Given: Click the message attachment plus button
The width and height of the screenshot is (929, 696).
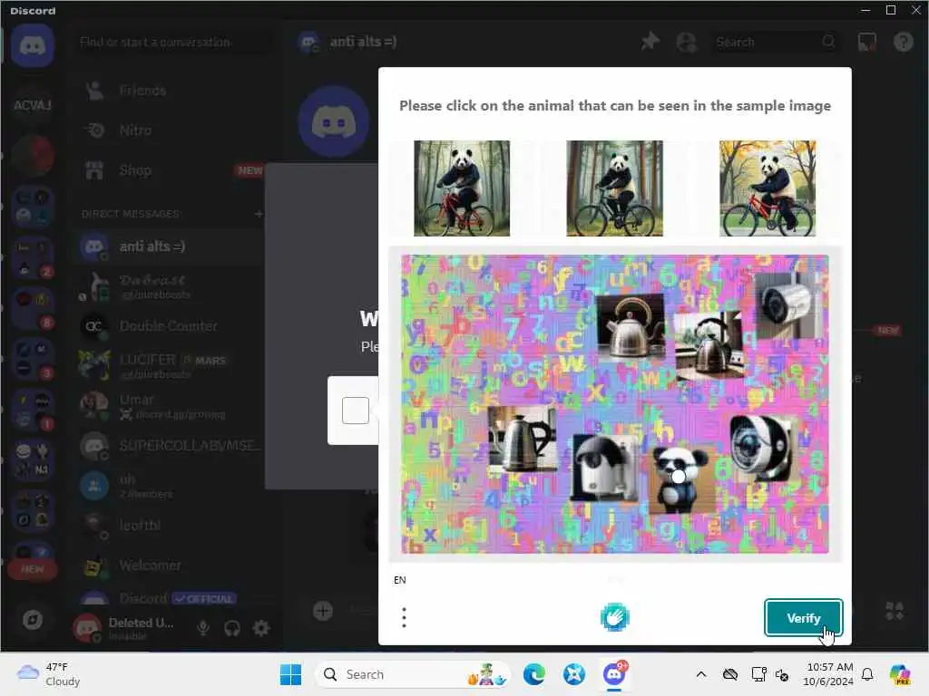Looking at the screenshot, I should click(x=323, y=611).
